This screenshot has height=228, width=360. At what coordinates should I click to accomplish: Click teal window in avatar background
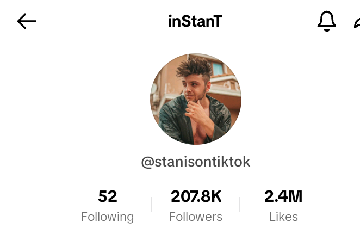point(218,69)
